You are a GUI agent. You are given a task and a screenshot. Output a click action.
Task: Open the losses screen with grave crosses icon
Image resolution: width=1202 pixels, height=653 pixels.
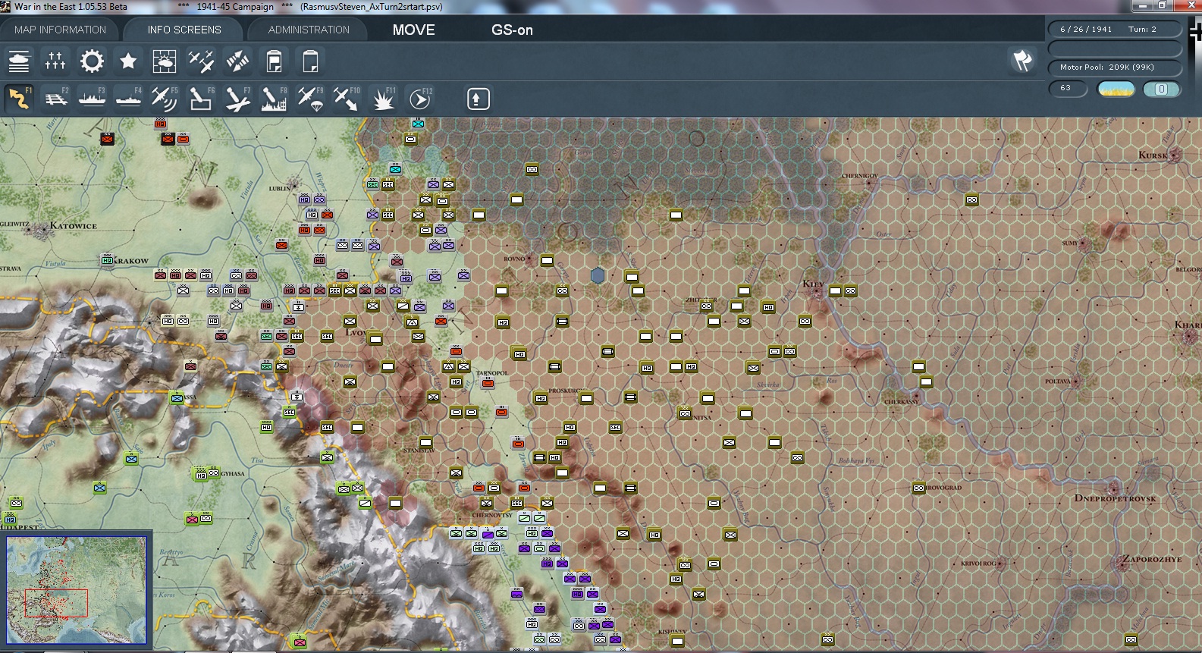[55, 61]
